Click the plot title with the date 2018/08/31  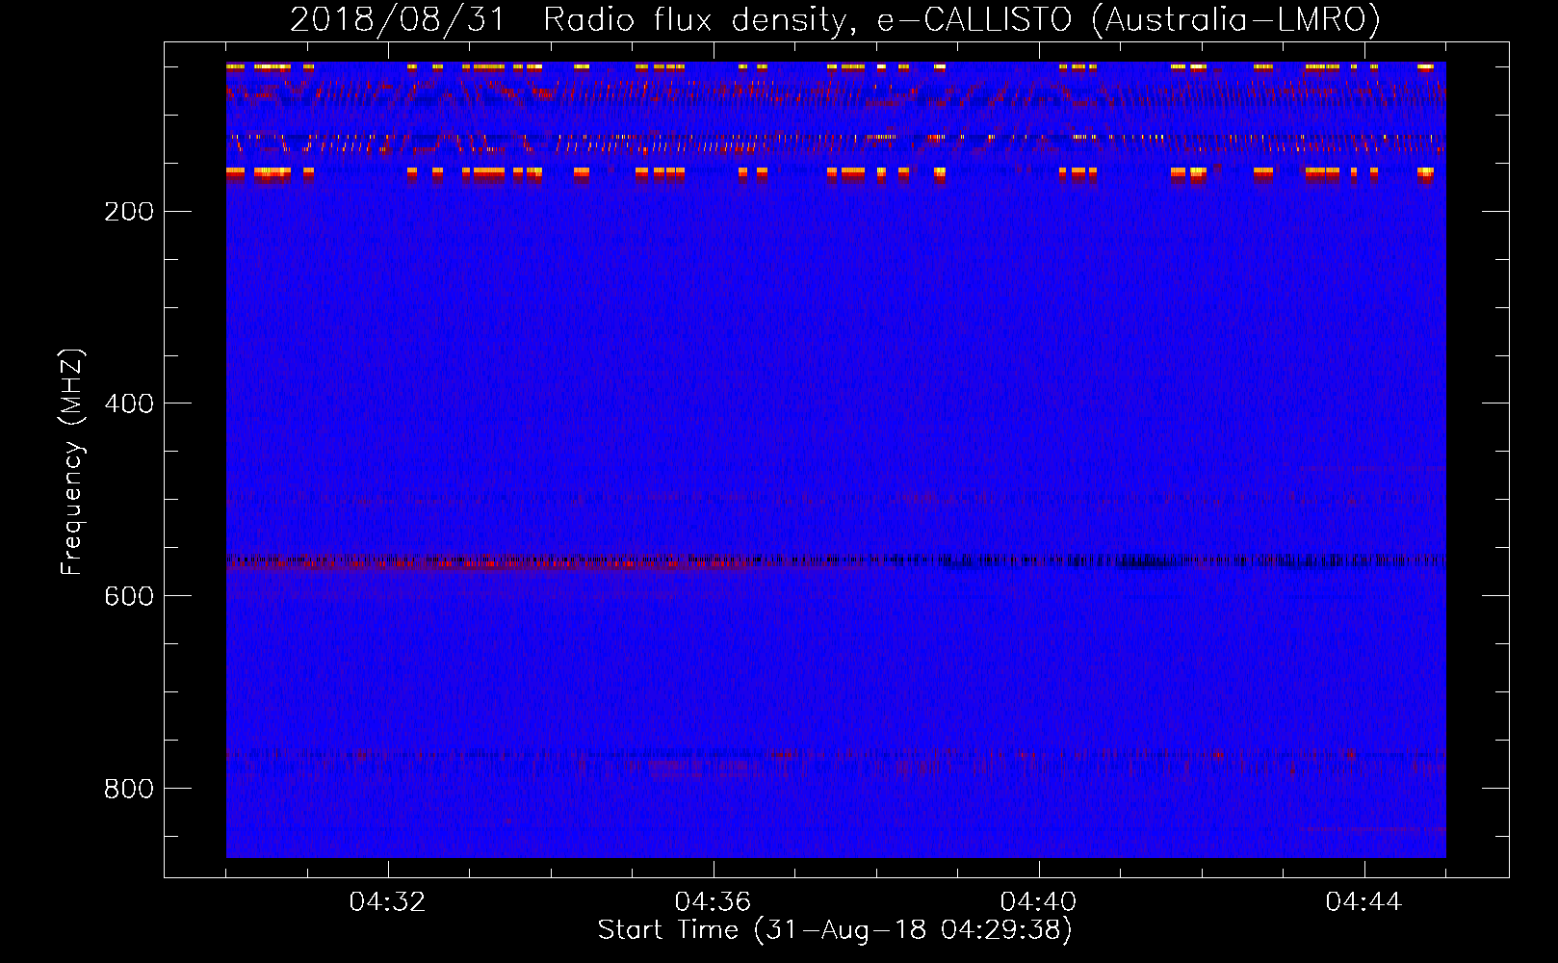click(x=835, y=19)
